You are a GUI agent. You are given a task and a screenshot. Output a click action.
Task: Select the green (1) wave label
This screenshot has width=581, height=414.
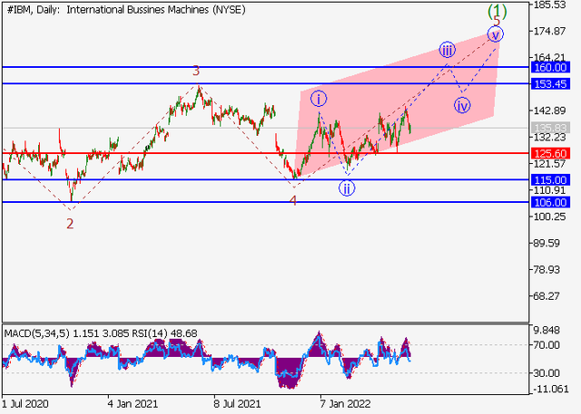tap(497, 11)
